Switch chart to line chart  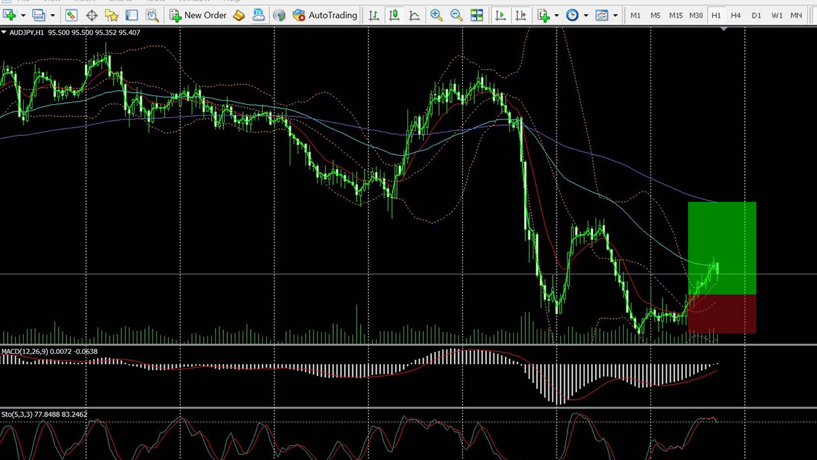(x=414, y=15)
